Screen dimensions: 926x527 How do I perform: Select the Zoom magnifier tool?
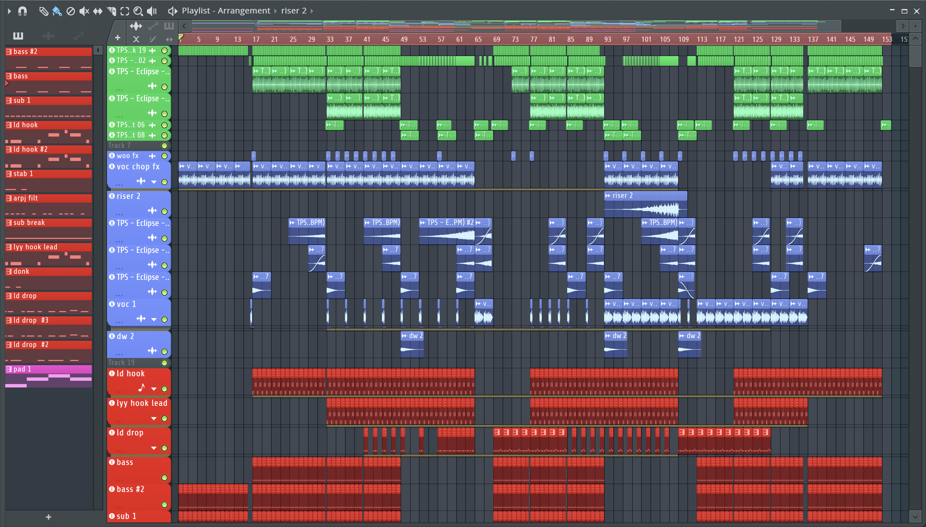138,11
